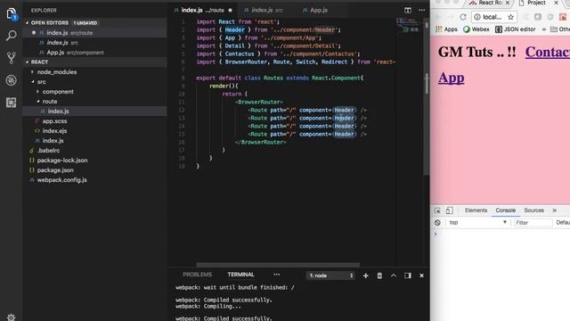Open the editor More Actions menu
This screenshot has height=321, width=570.
coord(421,10)
